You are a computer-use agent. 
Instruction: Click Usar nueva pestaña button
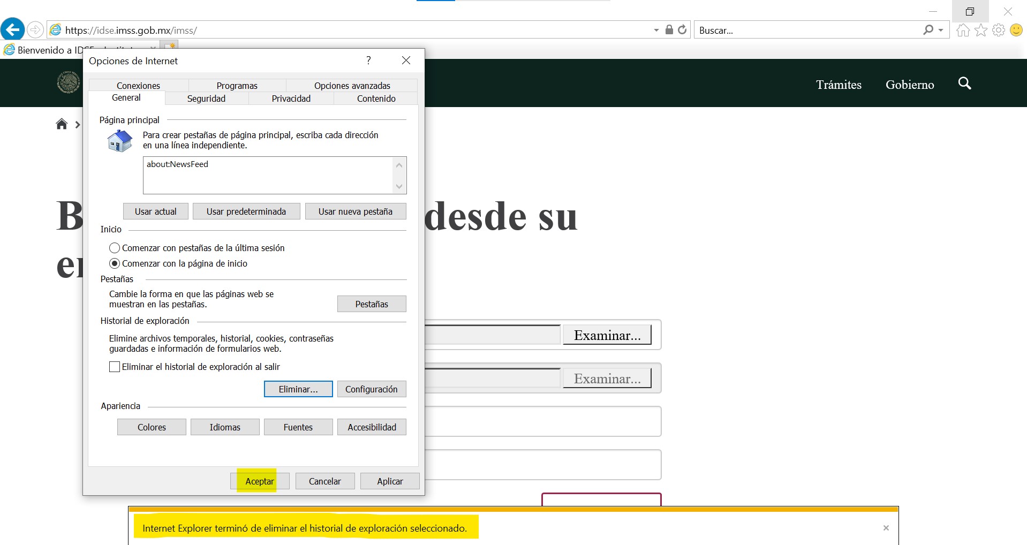point(356,211)
